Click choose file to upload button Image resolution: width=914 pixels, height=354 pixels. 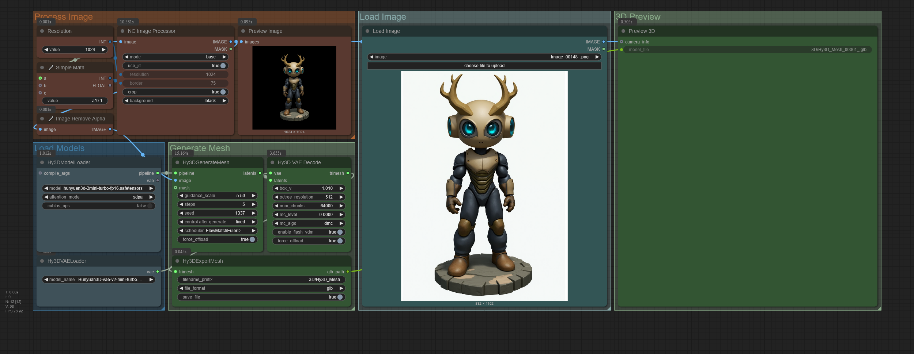click(484, 66)
